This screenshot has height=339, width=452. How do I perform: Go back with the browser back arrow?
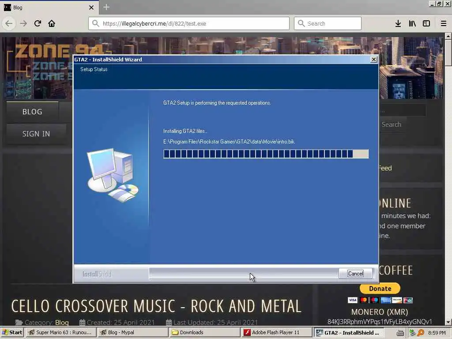click(x=9, y=23)
